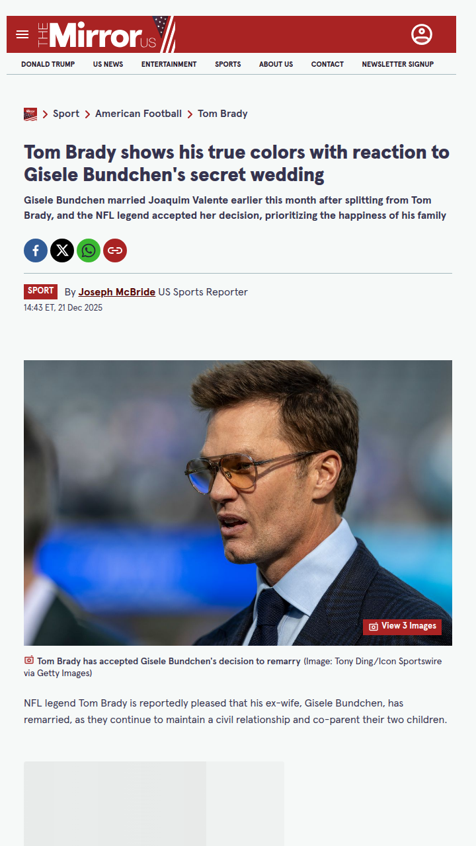Go to US News section

pos(108,64)
